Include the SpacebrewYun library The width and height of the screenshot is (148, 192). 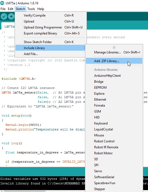pos(114,183)
